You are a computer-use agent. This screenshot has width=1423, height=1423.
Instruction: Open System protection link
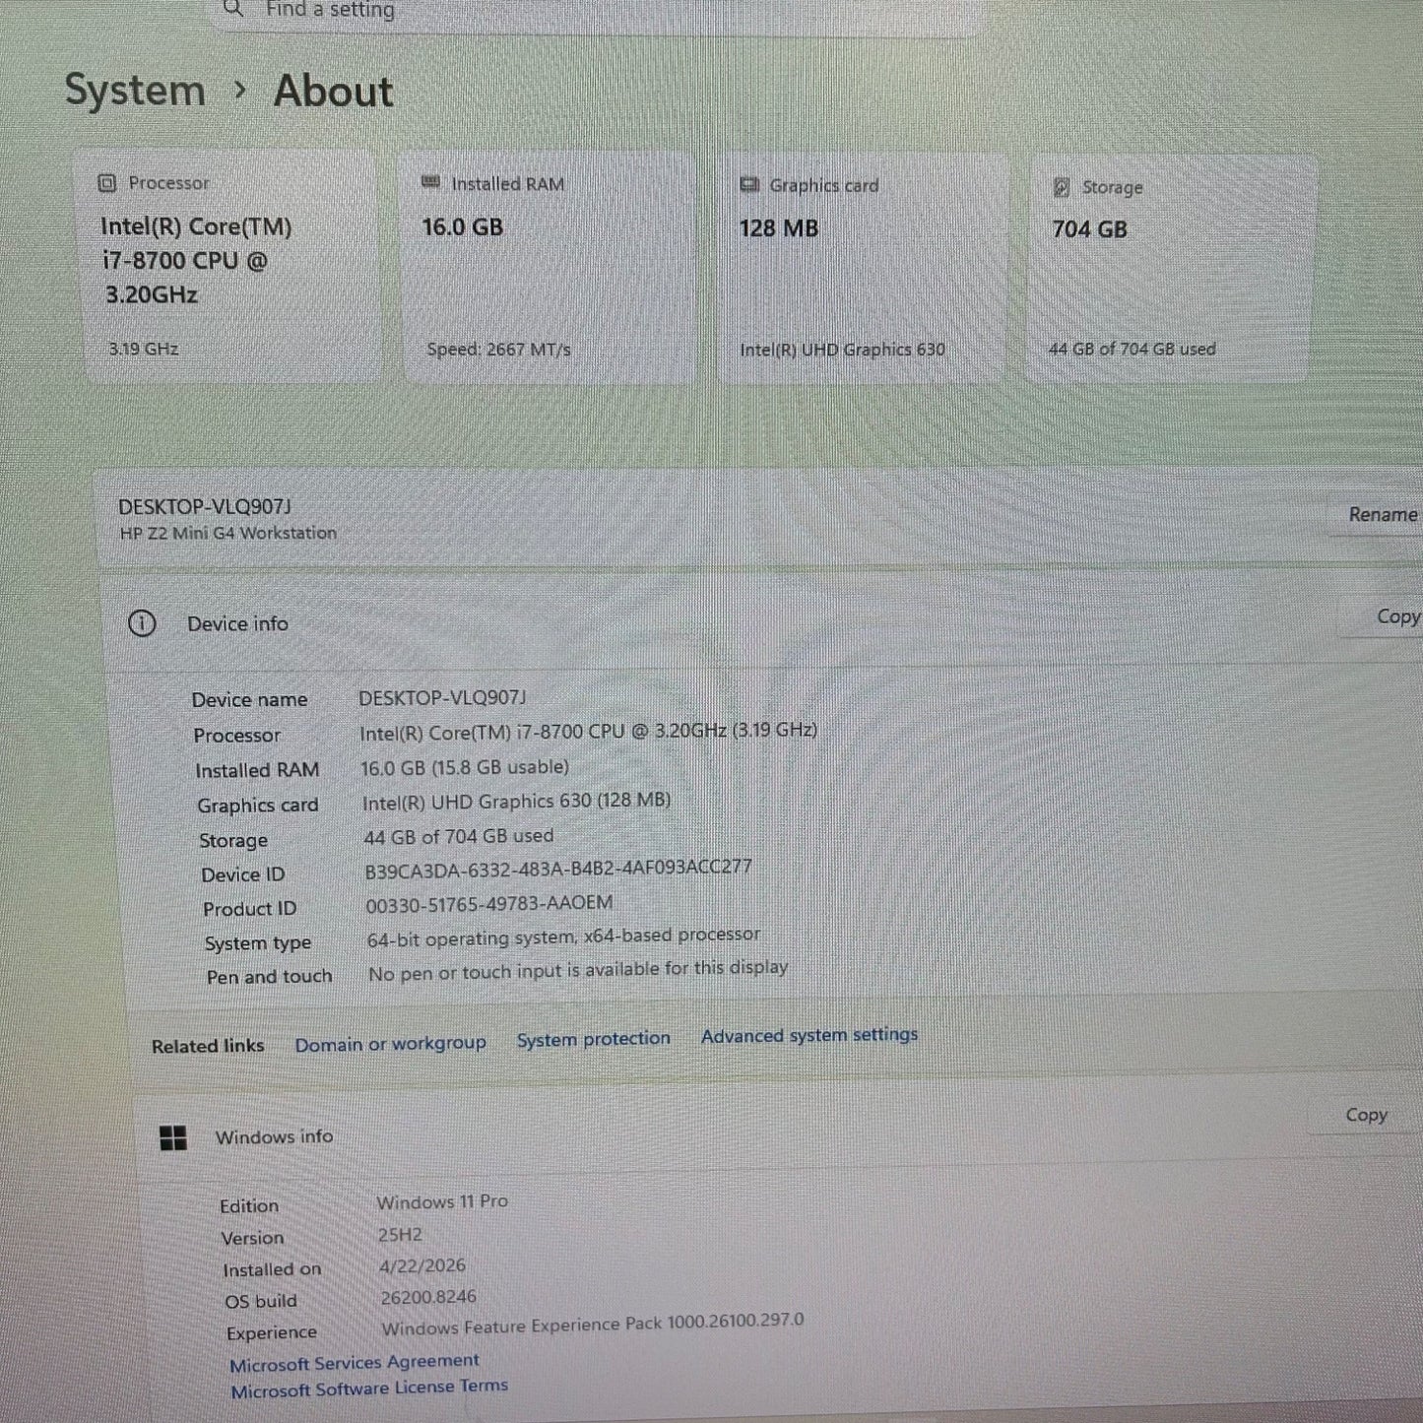(593, 1039)
